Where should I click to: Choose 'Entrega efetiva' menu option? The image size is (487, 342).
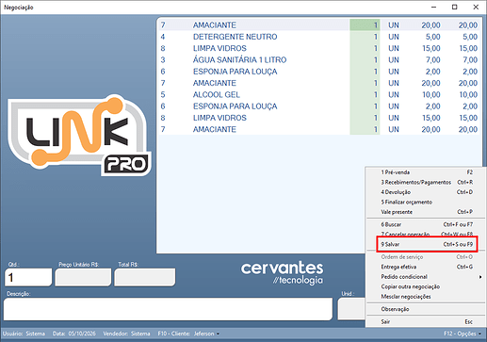[427, 267]
